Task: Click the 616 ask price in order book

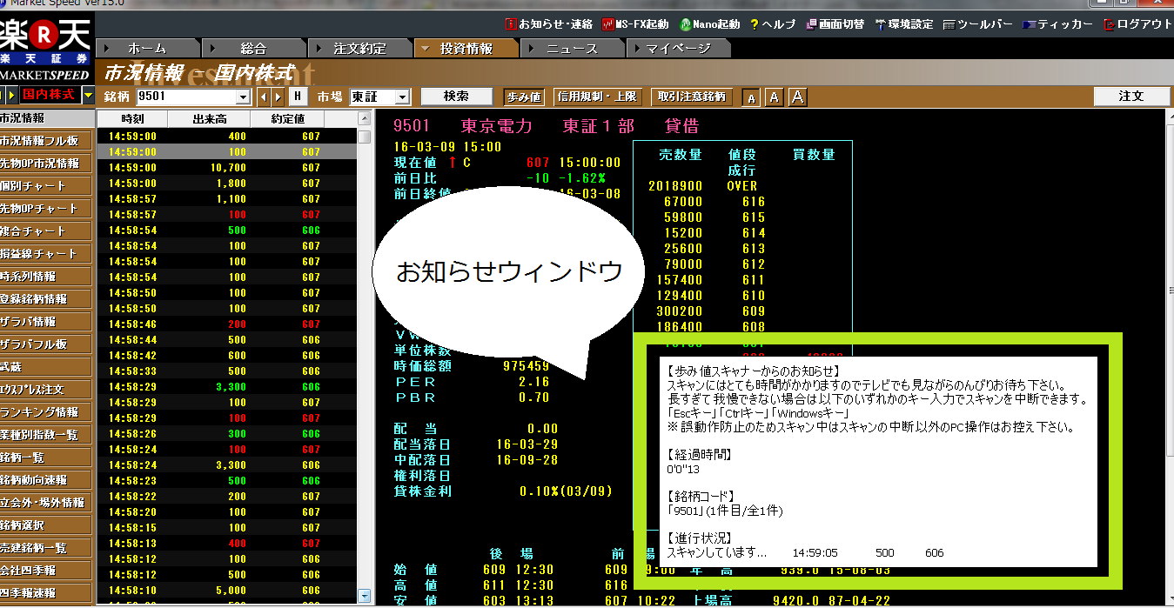Action: coord(753,202)
